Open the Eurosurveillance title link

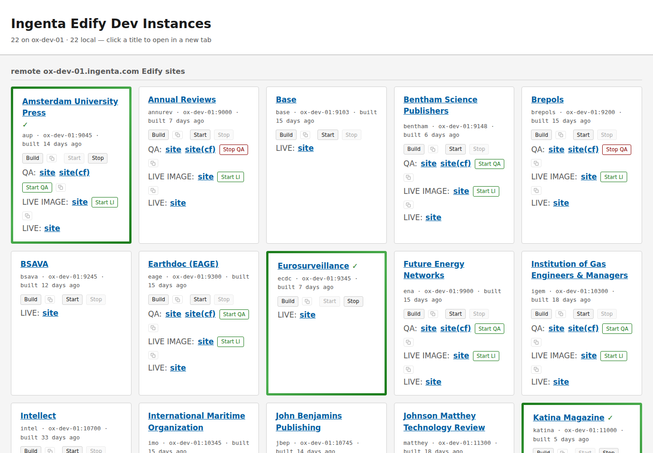tap(313, 266)
